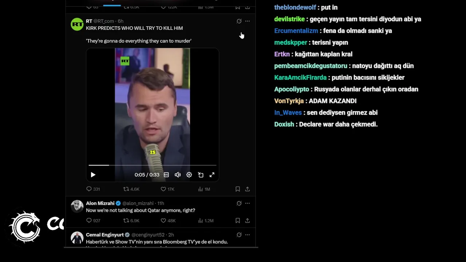
Task: Share the RT post
Action: [x=248, y=189]
